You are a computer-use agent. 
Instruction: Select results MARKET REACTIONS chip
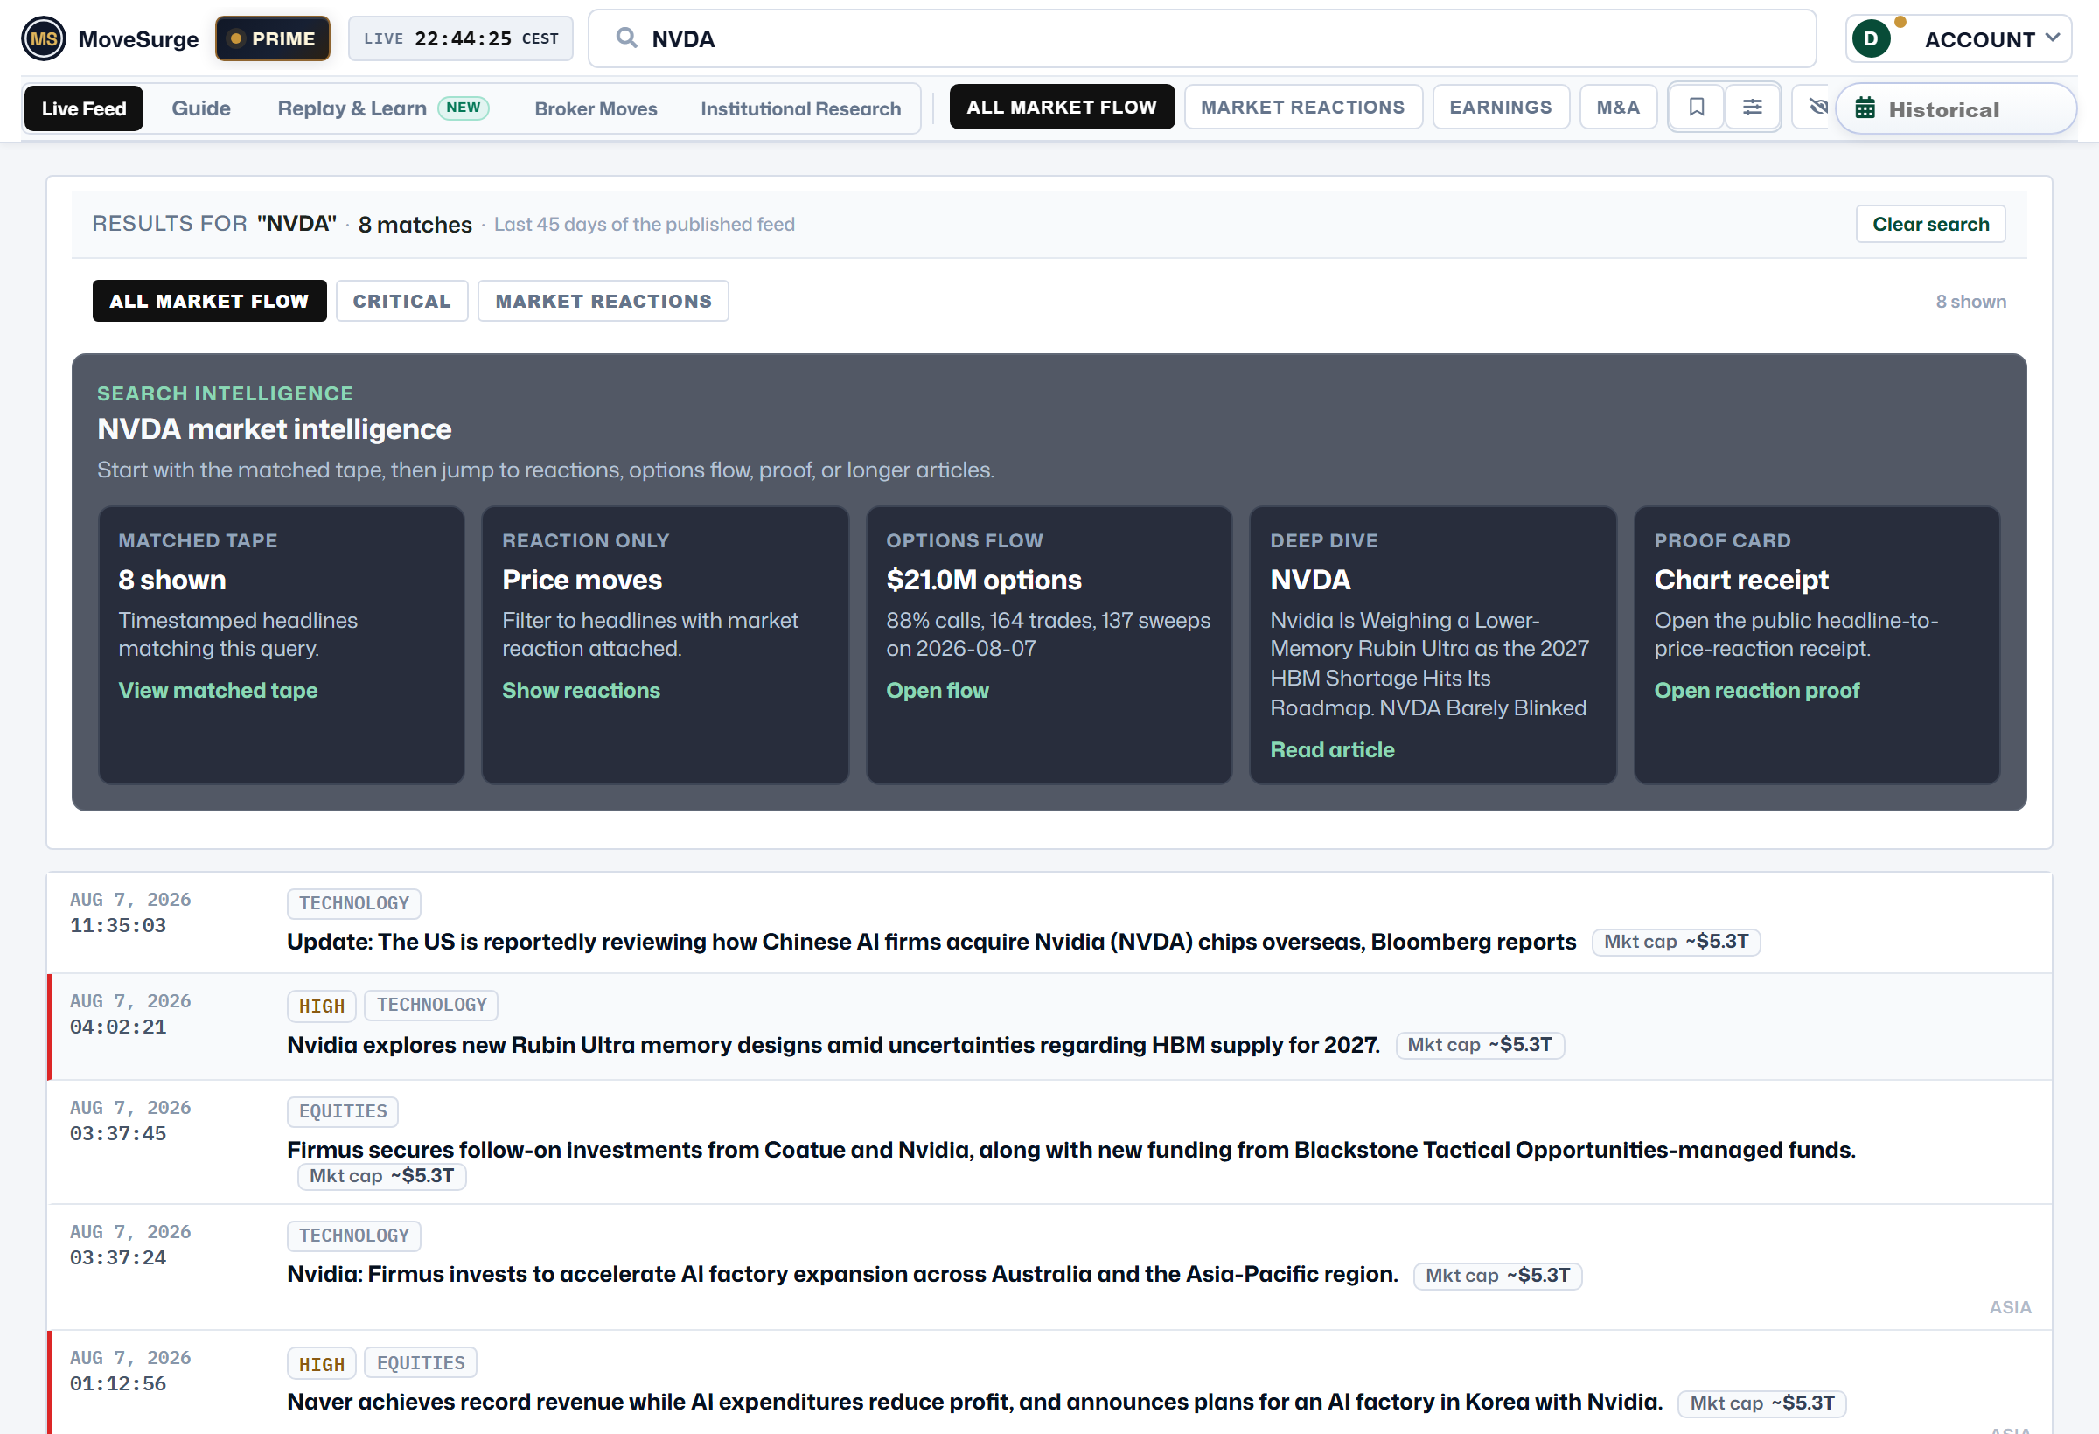tap(603, 301)
